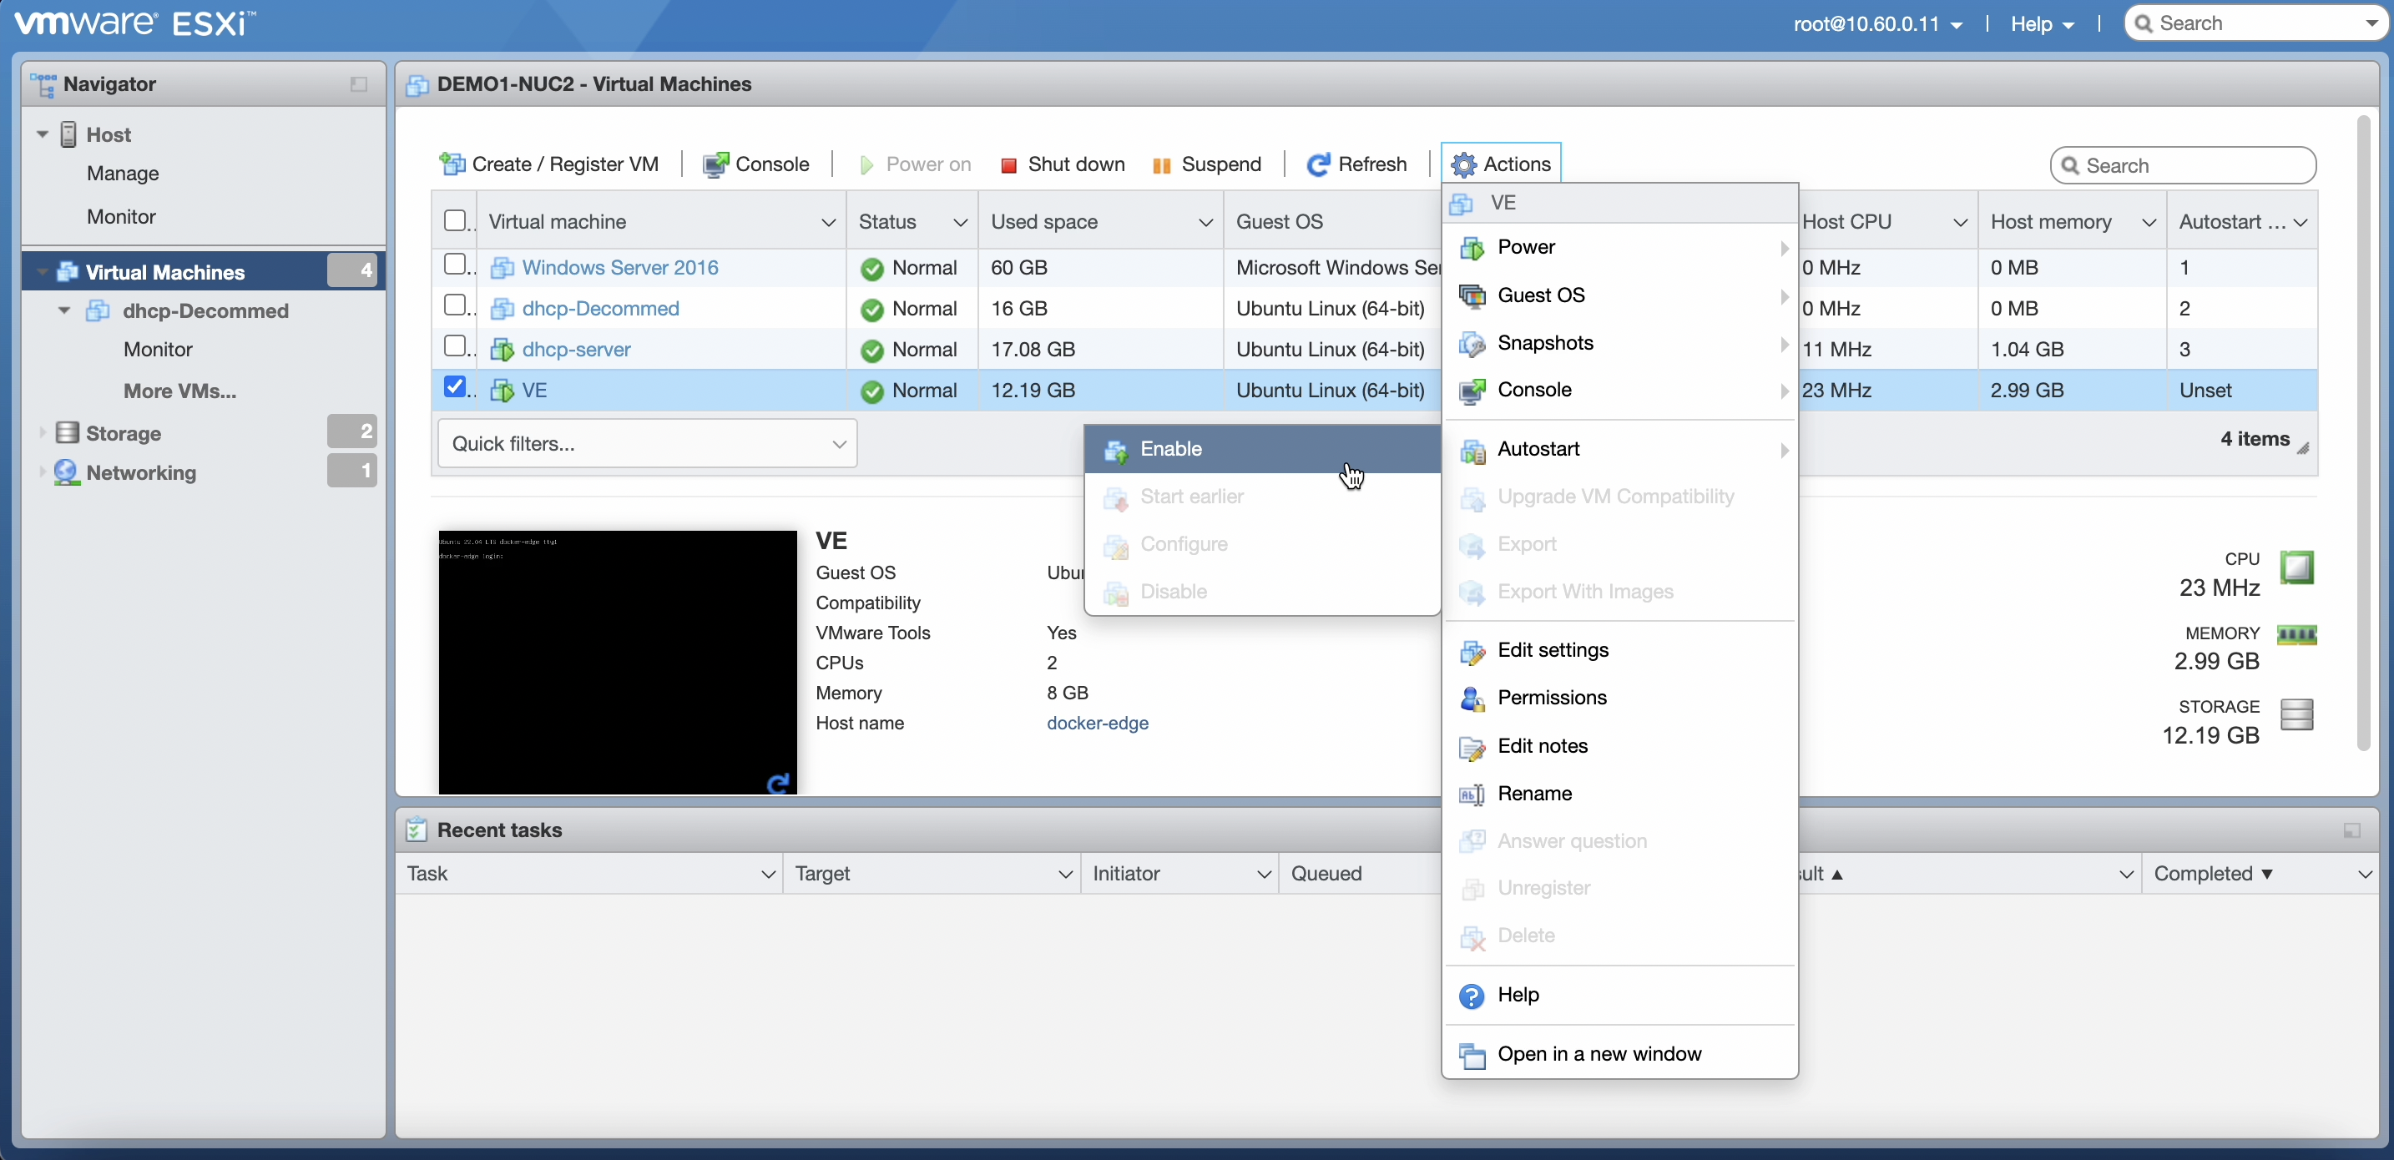This screenshot has height=1160, width=2394.
Task: Expand the Storage tree node
Action: (42, 433)
